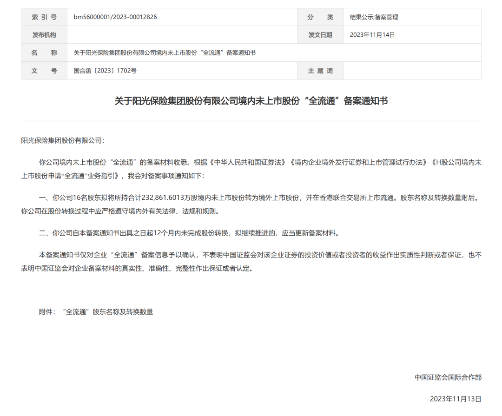Image resolution: width=502 pixels, height=416 pixels.
Task: Click the 索引号 label cell
Action: pyautogui.click(x=44, y=17)
